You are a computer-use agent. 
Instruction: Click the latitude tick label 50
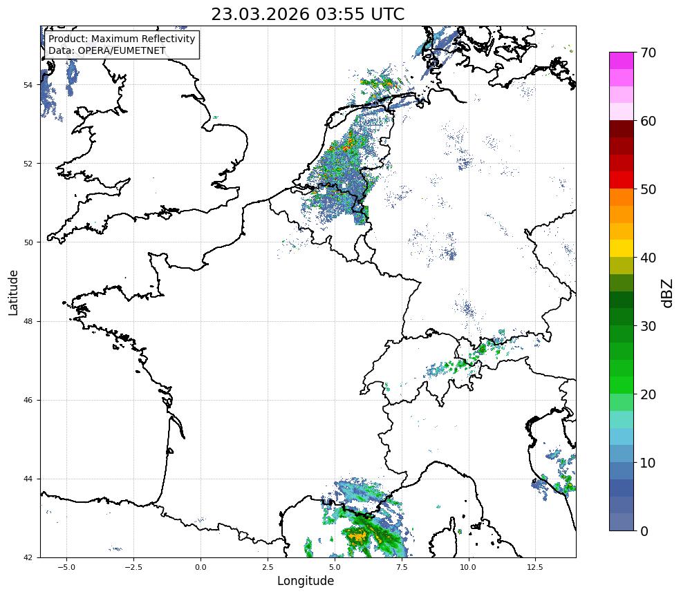pos(27,242)
